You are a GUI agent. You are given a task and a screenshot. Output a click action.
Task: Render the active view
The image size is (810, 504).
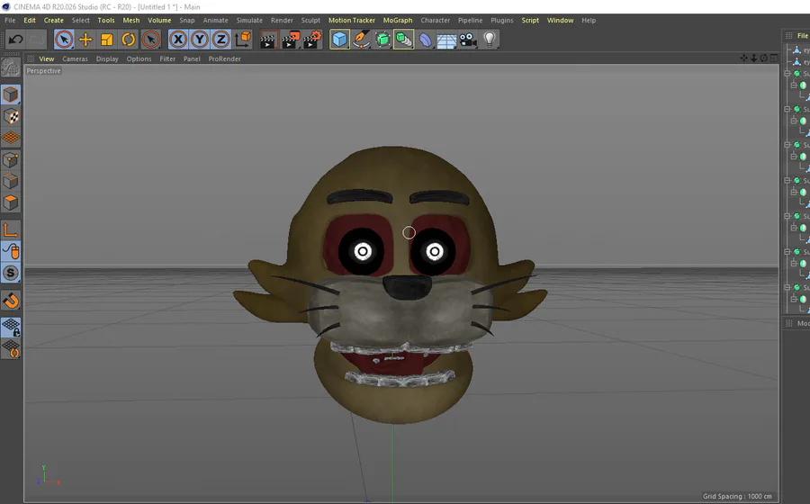(268, 40)
